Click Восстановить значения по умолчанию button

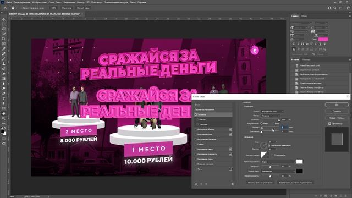[x=295, y=183]
